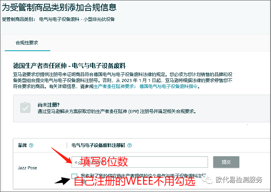Click the 欧代易检测服务 watermark text

[x=239, y=180]
